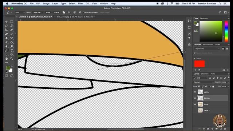233x131 pixels.
Task: Select the Zoom tool
Action: pos(12,59)
